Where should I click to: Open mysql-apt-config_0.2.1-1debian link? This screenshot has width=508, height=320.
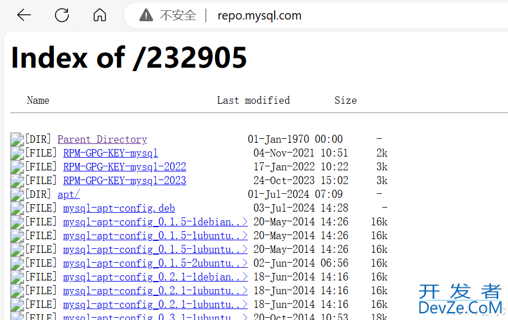(155, 277)
